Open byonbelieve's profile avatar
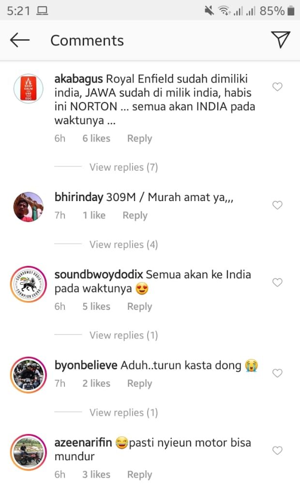Screen dimensions: 300x495 pos(29,375)
